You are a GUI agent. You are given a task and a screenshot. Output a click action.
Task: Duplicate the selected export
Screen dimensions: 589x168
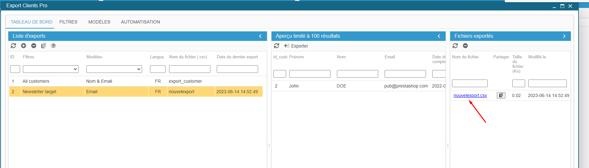44,46
